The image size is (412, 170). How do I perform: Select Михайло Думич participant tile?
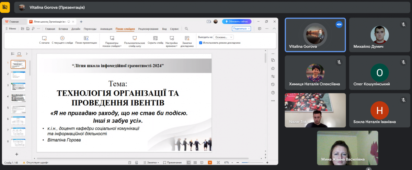(x=379, y=35)
